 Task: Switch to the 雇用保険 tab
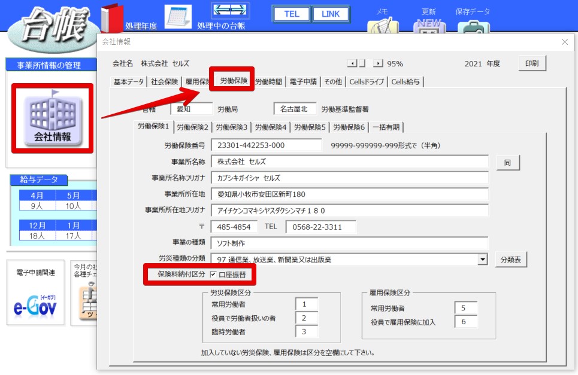click(x=196, y=82)
